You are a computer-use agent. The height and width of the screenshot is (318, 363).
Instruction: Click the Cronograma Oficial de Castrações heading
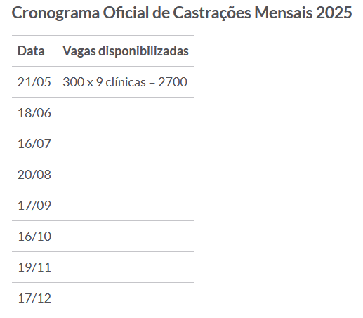point(182,13)
